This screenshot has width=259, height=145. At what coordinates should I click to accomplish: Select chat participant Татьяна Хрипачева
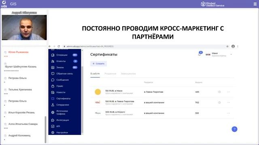[20, 89]
